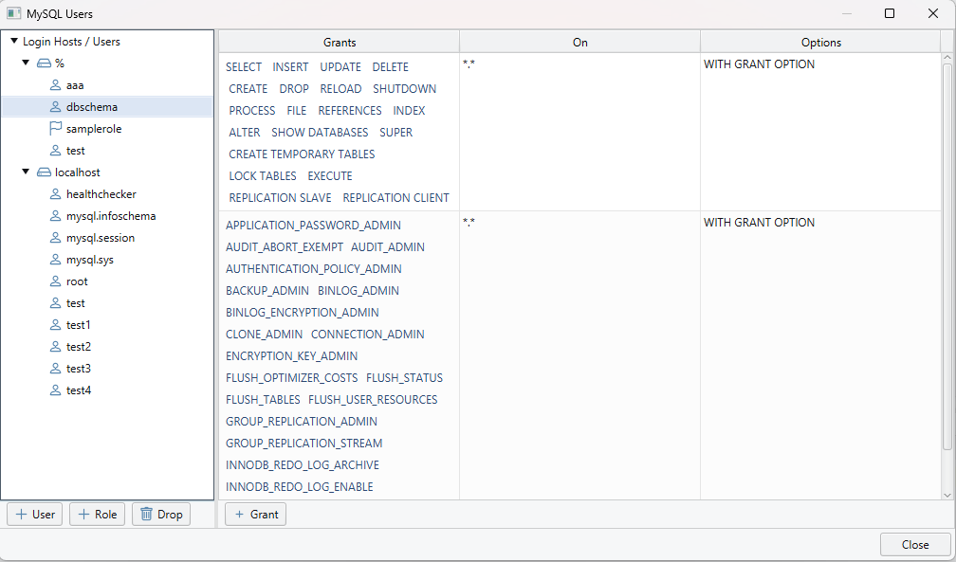The height and width of the screenshot is (562, 956).
Task: Maximize the MySQL Users window
Action: click(890, 13)
